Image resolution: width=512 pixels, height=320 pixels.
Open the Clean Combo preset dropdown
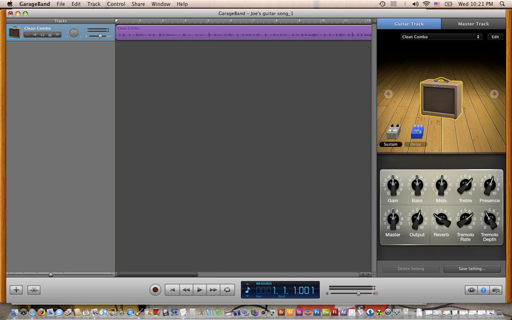pyautogui.click(x=441, y=37)
